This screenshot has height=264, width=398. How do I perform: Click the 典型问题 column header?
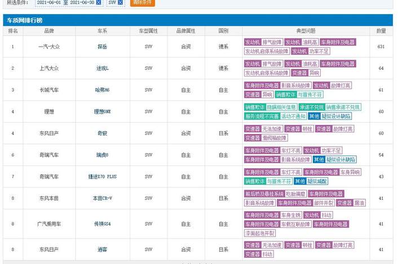[x=306, y=31]
